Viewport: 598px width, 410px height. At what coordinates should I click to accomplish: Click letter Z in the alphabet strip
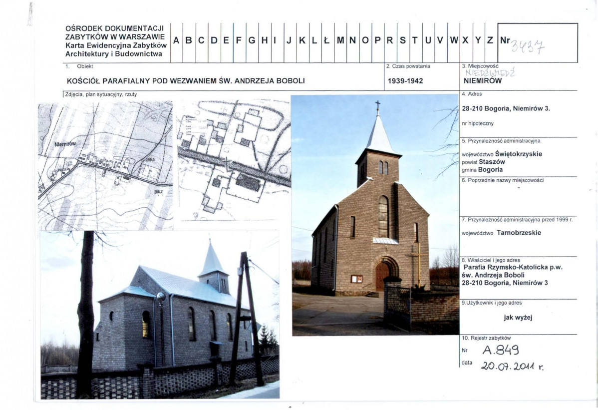pyautogui.click(x=490, y=40)
